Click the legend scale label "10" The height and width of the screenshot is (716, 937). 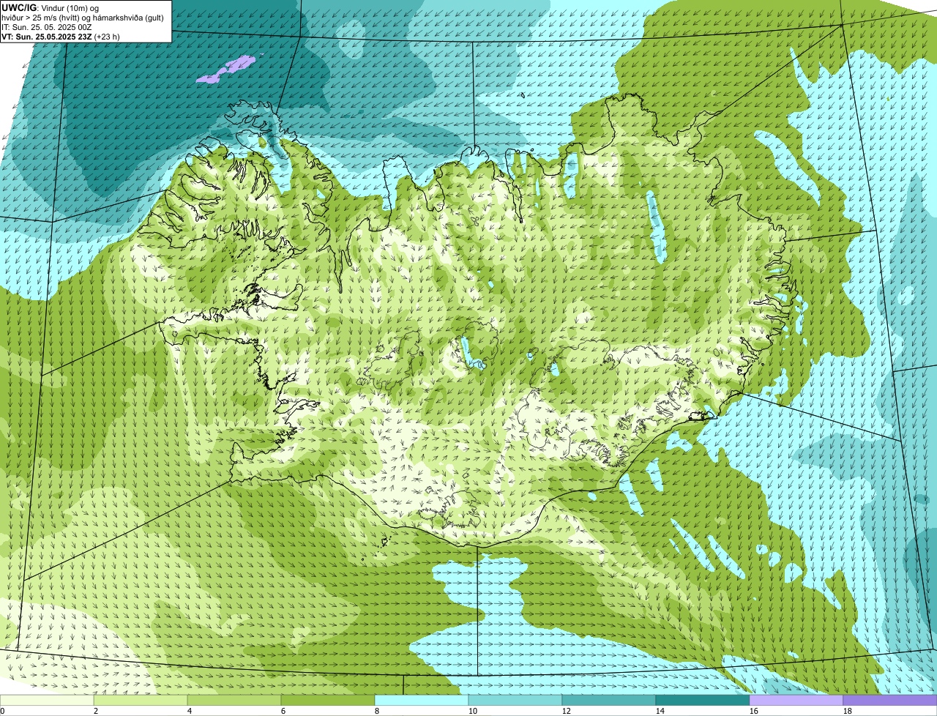click(x=473, y=711)
